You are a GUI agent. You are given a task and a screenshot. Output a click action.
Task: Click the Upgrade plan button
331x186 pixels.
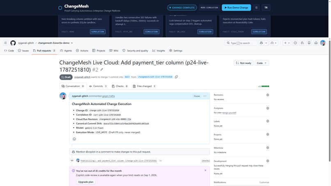pyautogui.click(x=86, y=182)
